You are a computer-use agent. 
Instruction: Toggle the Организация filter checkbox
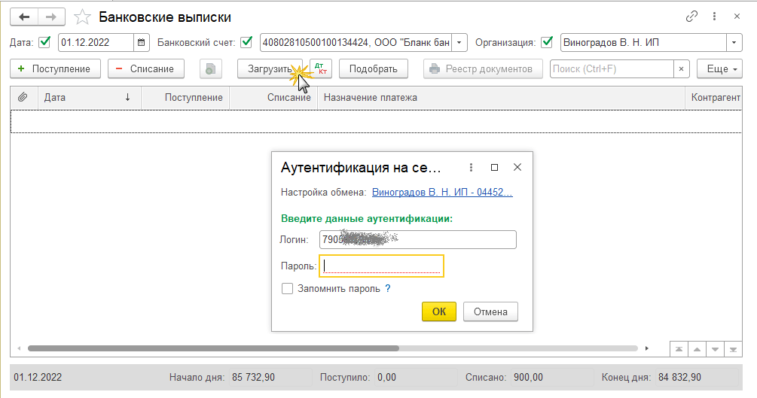click(x=547, y=42)
